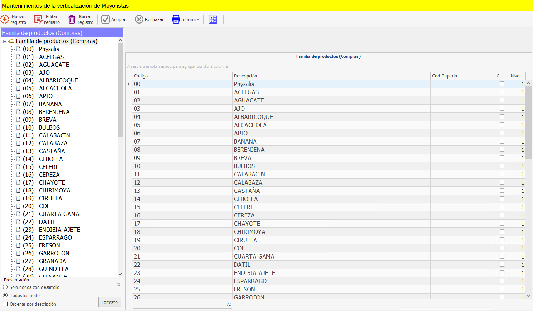Image resolution: width=533 pixels, height=311 pixels.
Task: Click the grid vertical scrollbar thumb
Action: click(528, 122)
